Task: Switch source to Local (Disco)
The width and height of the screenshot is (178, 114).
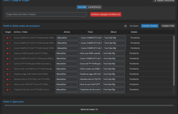Action: 94,7
